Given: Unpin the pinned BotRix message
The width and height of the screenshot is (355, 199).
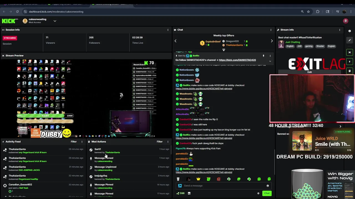Looking at the screenshot, I should pyautogui.click(x=263, y=56).
